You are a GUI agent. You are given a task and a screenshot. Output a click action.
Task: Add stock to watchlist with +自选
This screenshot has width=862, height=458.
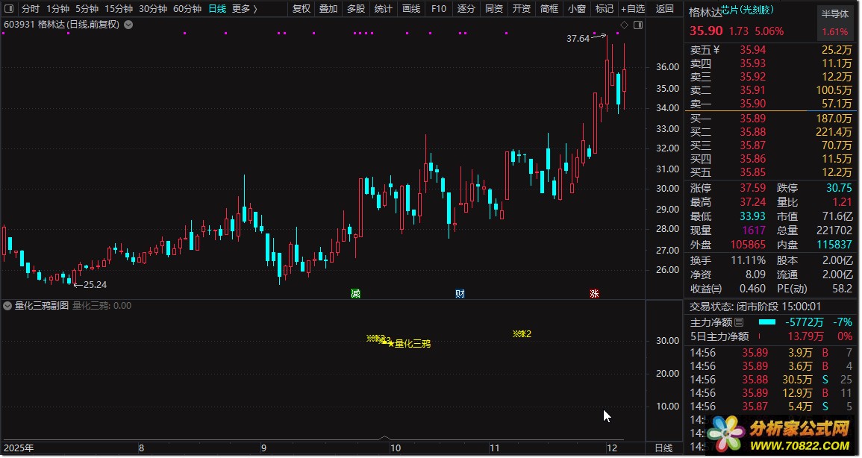[633, 9]
